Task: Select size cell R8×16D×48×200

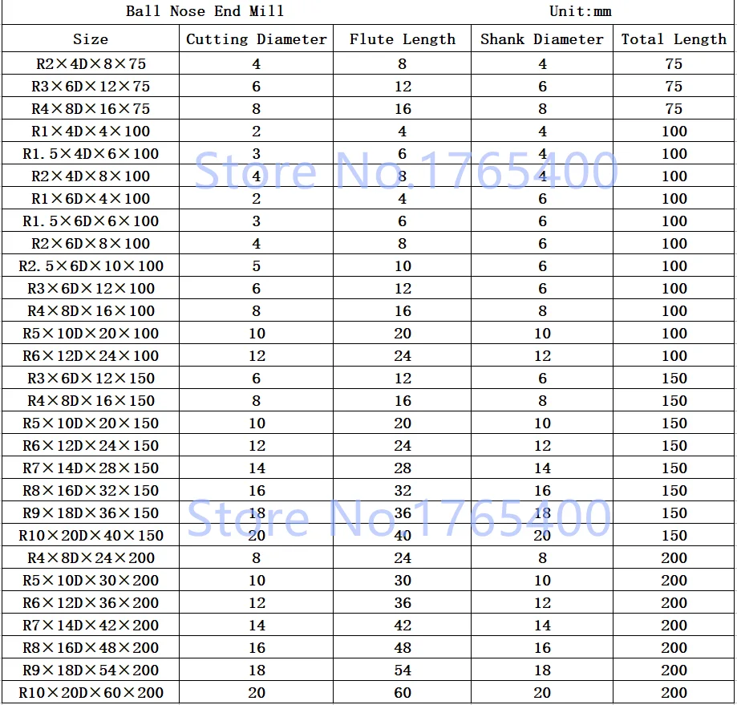Action: click(x=91, y=648)
